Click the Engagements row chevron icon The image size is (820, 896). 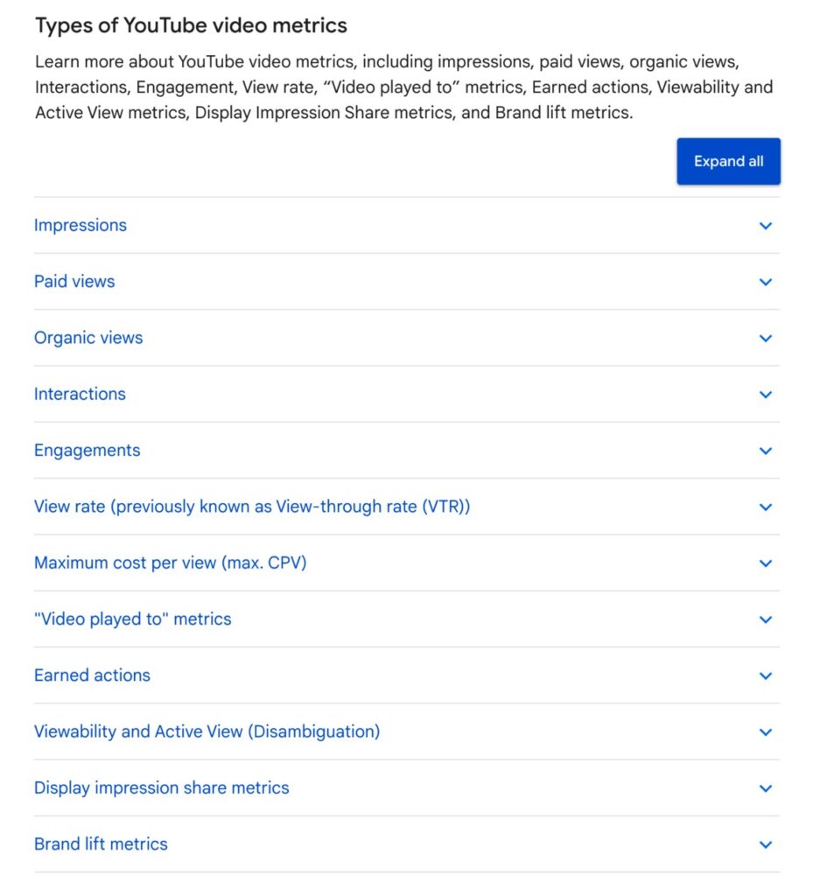[x=766, y=451]
